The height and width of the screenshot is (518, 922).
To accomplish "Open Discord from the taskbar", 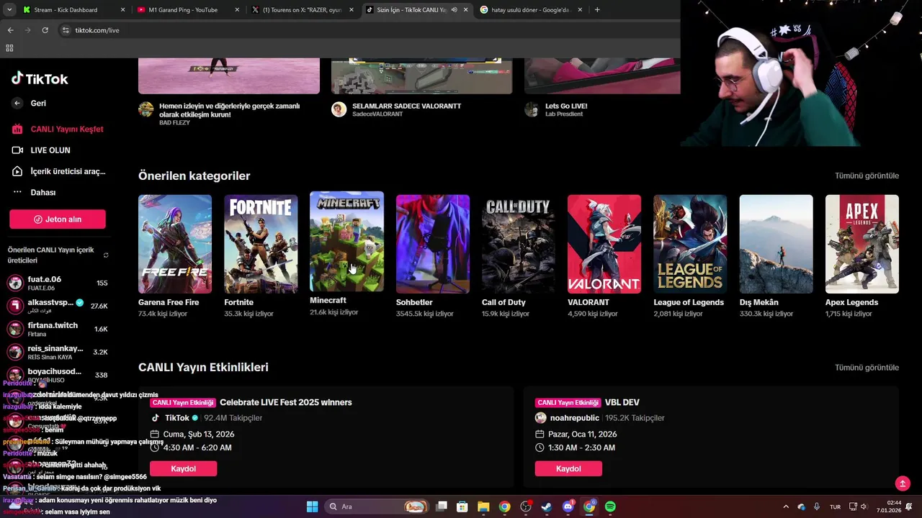I will click(568, 506).
